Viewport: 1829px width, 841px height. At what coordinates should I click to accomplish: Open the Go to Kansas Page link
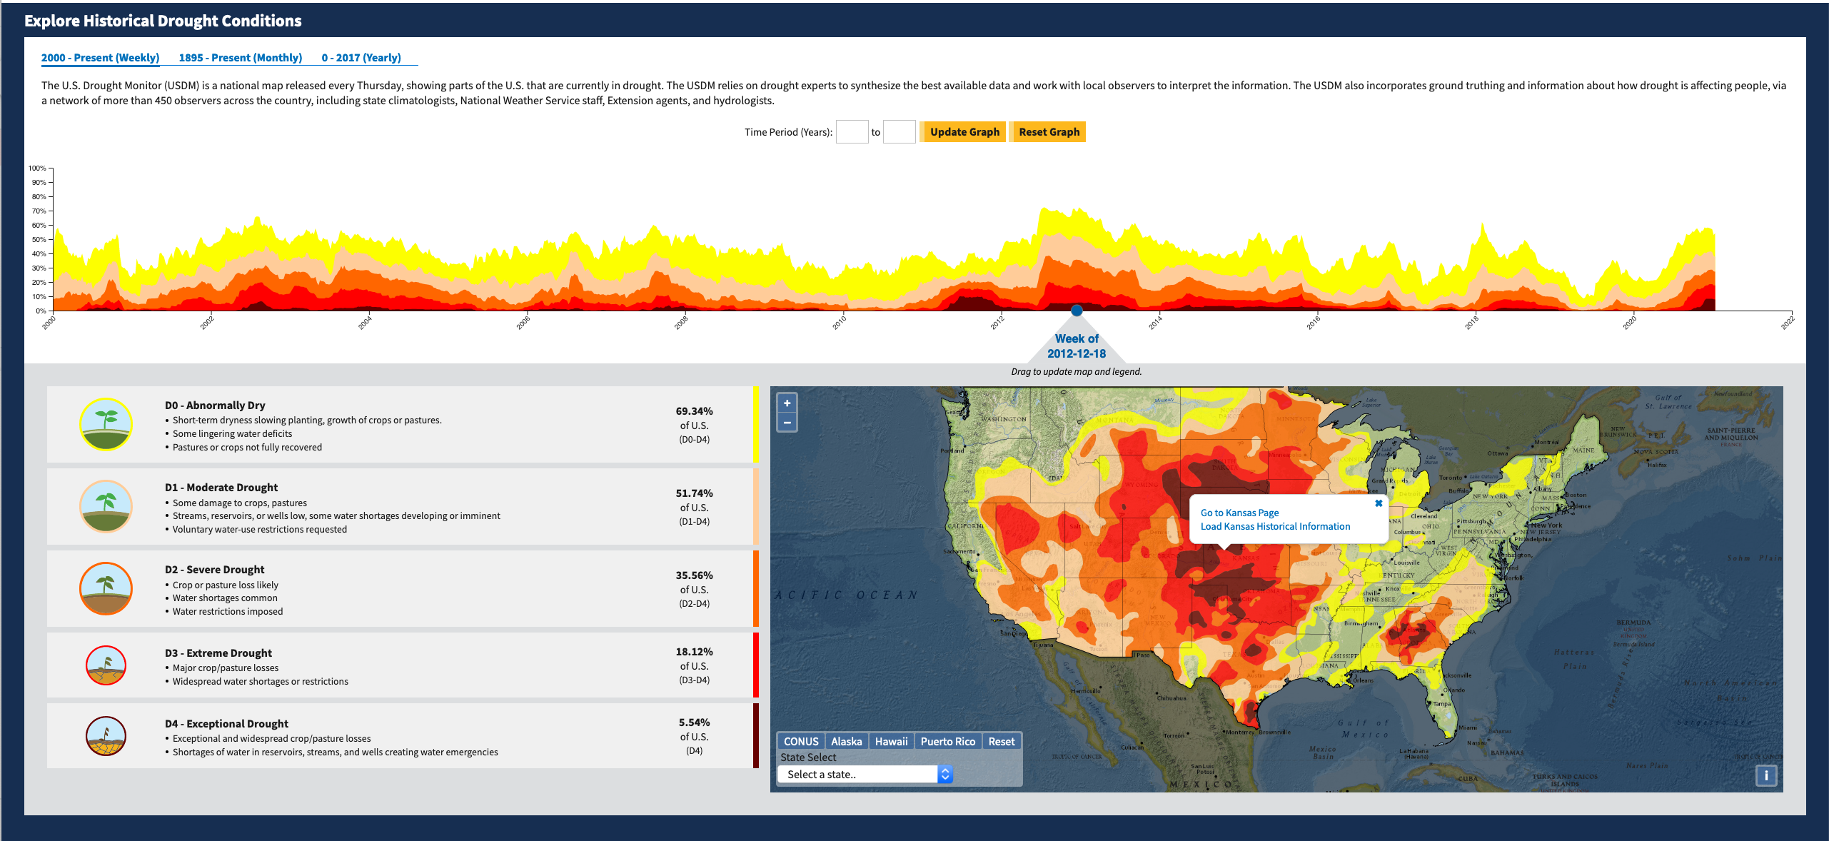point(1239,513)
